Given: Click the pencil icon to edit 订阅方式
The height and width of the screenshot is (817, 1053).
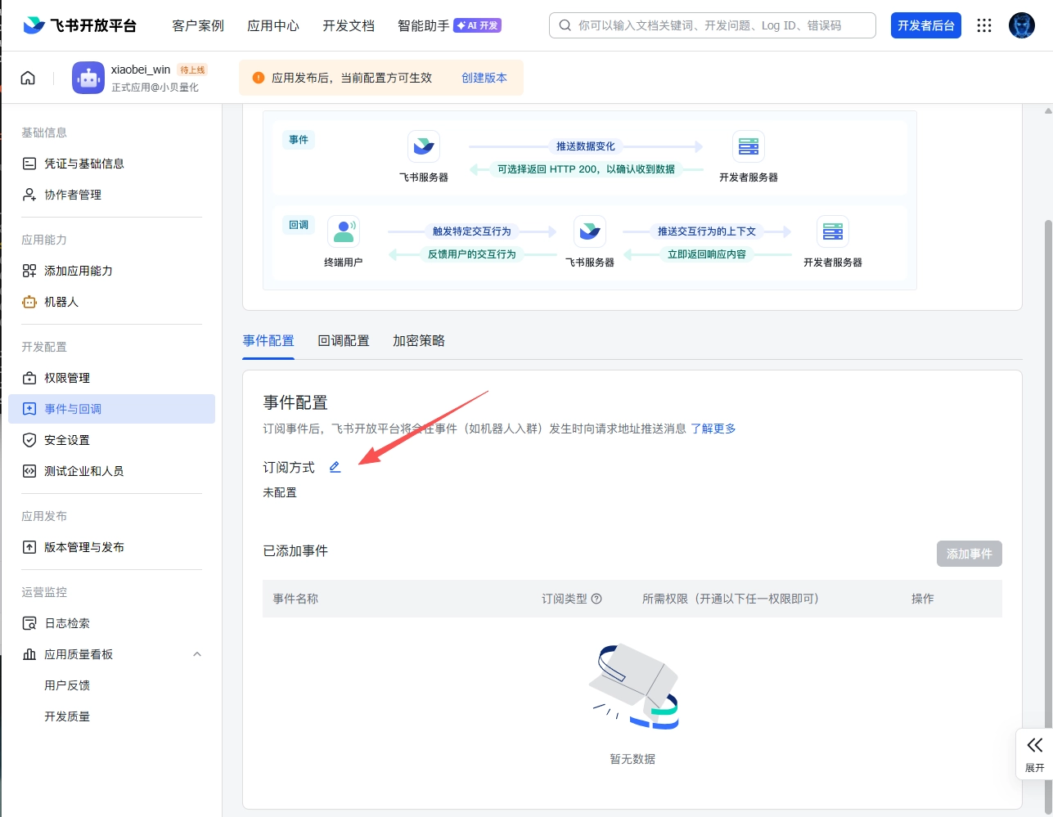Looking at the screenshot, I should click(x=335, y=466).
